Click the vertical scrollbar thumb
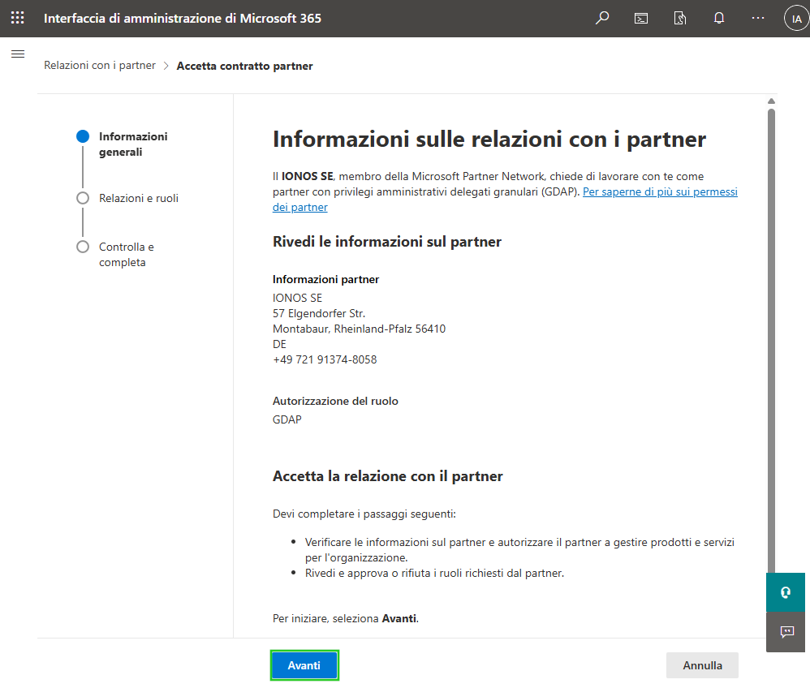Viewport: 810px width, 688px height. click(x=771, y=341)
